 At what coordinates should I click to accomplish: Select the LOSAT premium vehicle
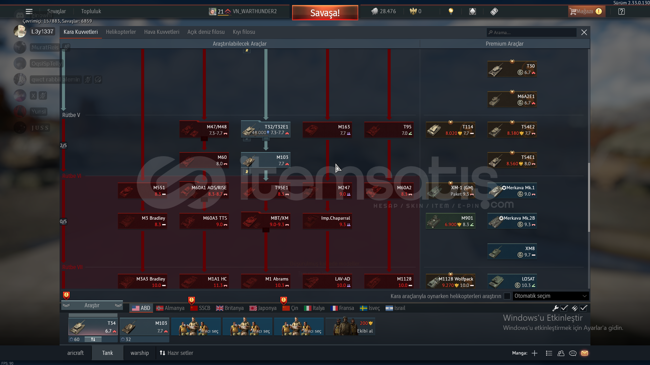512,282
